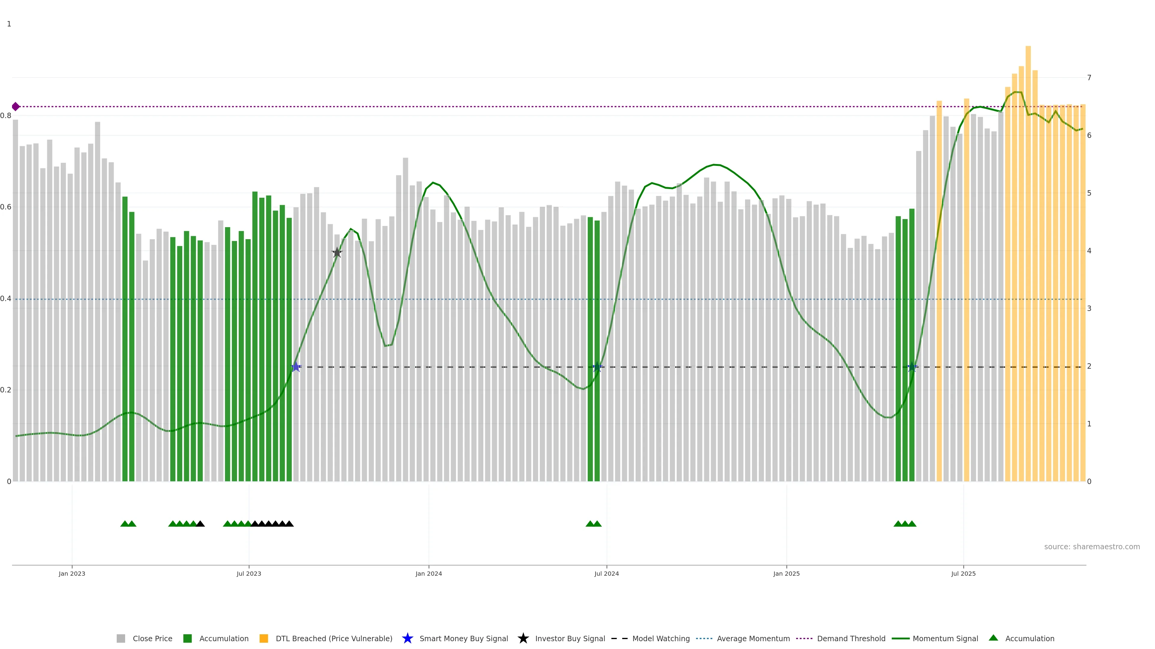Click the Jul 2025 x-axis label
The image size is (1155, 649).
pyautogui.click(x=963, y=574)
